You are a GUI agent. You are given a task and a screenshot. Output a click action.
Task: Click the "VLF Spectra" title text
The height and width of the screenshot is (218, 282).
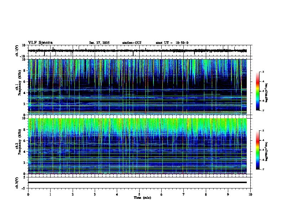[40, 43]
